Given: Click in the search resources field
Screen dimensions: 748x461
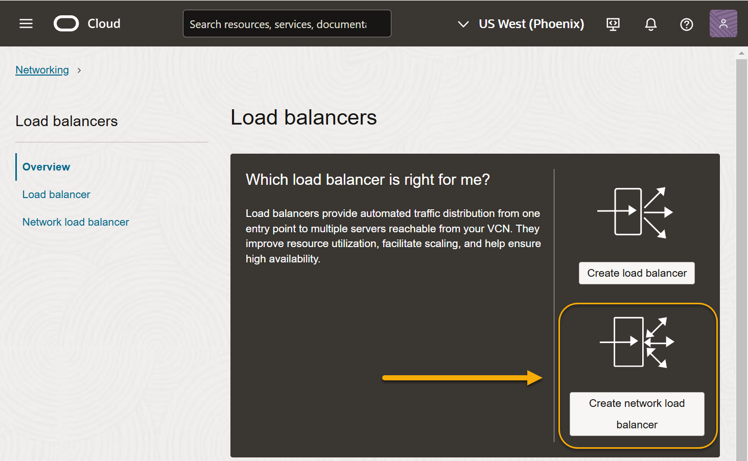Looking at the screenshot, I should point(286,24).
